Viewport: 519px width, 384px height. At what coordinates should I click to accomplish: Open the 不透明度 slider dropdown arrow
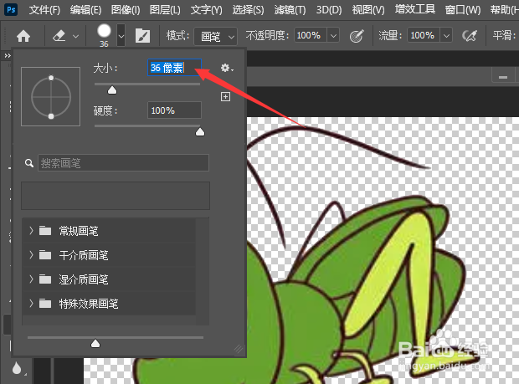[x=334, y=35]
